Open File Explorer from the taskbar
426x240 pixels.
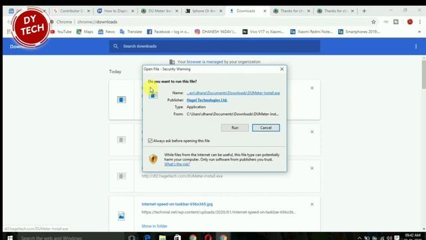pos(162,237)
